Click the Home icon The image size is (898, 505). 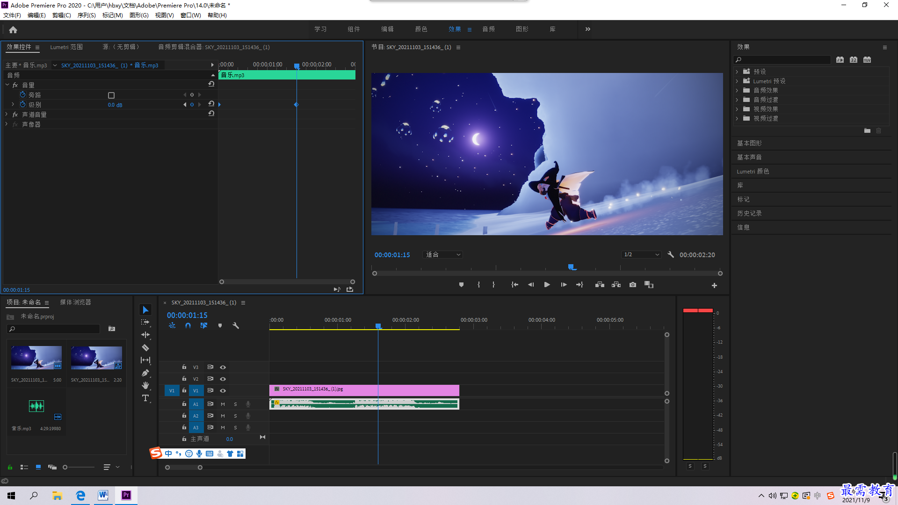[13, 29]
